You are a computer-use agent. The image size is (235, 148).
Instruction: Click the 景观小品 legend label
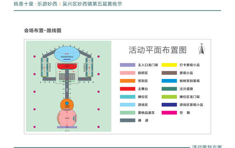click(x=186, y=73)
